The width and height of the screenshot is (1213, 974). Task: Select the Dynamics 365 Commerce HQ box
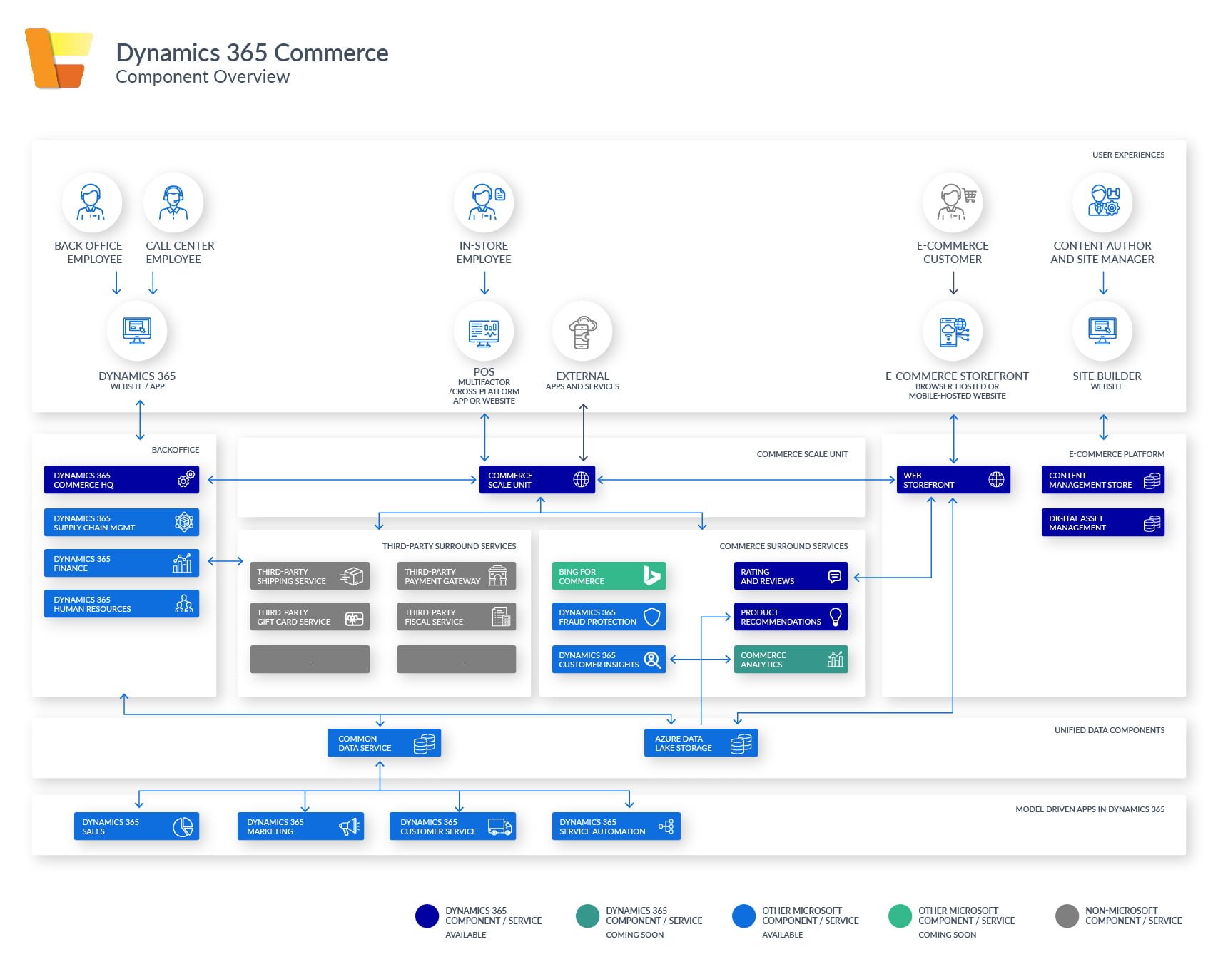(x=121, y=480)
